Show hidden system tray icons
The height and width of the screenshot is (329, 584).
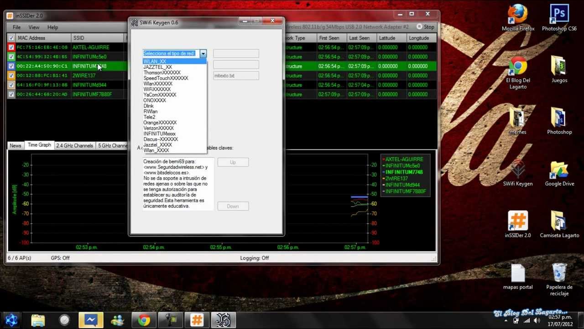point(506,320)
